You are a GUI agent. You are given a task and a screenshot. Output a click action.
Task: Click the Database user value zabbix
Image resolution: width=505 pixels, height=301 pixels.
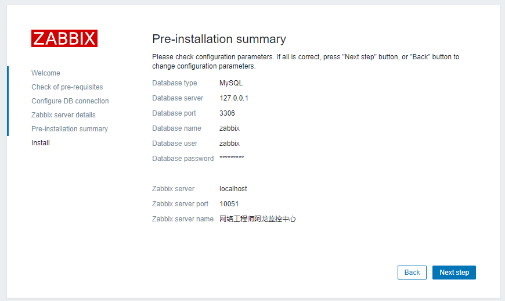(x=229, y=144)
